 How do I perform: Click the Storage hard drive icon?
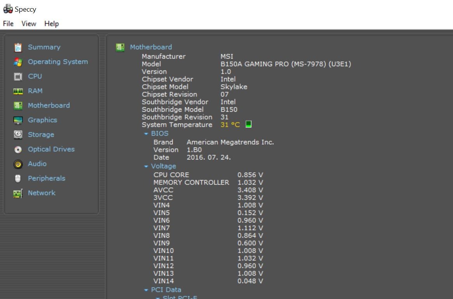(x=18, y=135)
